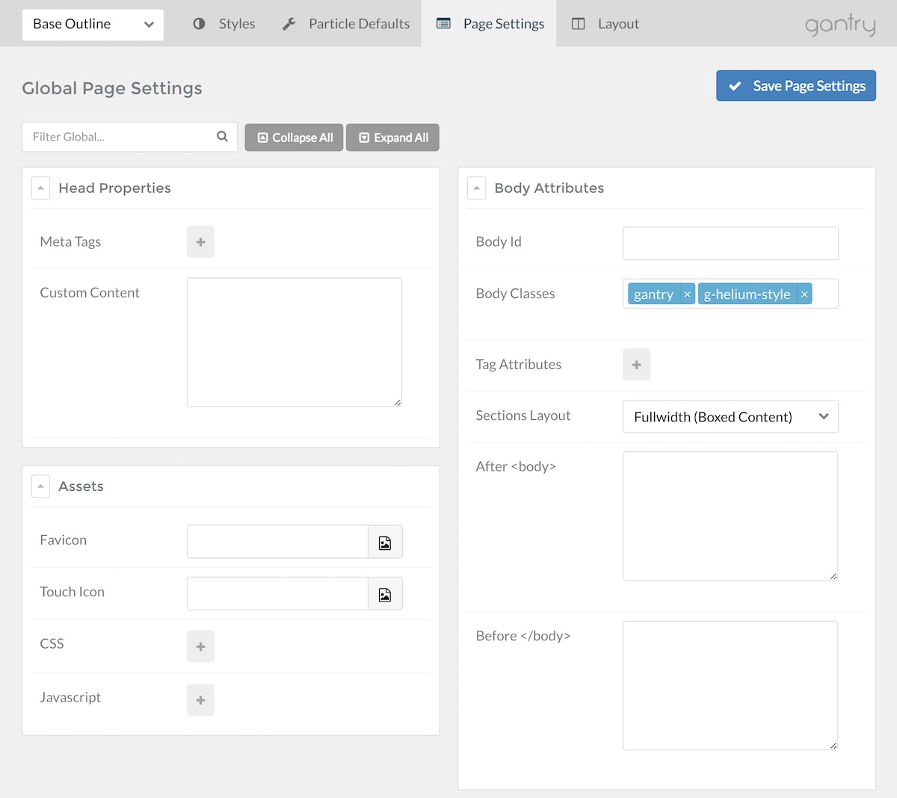
Task: Click the search icon in Filter Global
Action: point(222,137)
